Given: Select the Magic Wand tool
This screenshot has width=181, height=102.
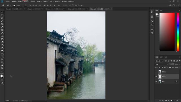Looking at the screenshot, I should click(x=2, y=21).
